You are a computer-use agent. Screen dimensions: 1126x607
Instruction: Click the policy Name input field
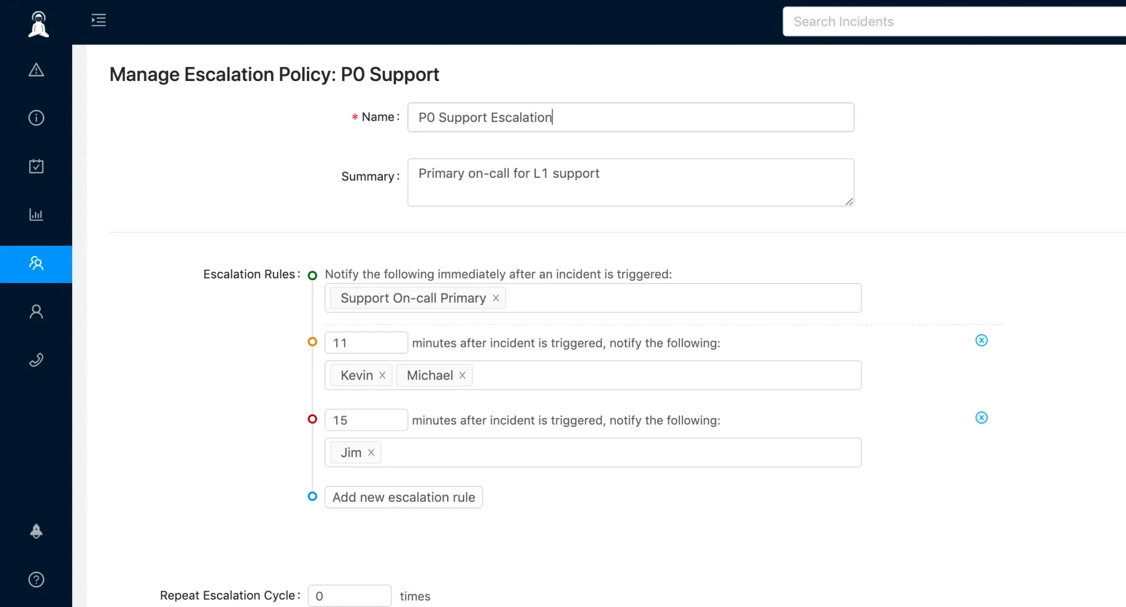pos(631,117)
